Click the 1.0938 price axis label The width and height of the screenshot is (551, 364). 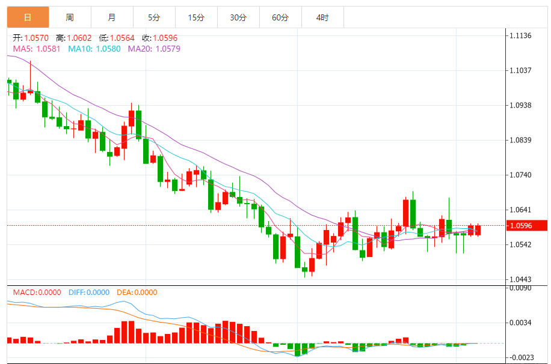[520, 105]
